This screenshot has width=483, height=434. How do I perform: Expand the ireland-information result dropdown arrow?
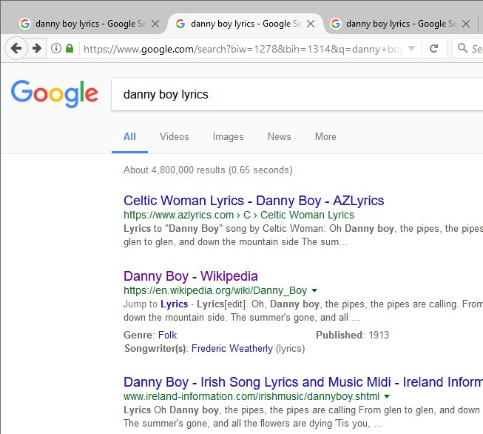coord(387,396)
